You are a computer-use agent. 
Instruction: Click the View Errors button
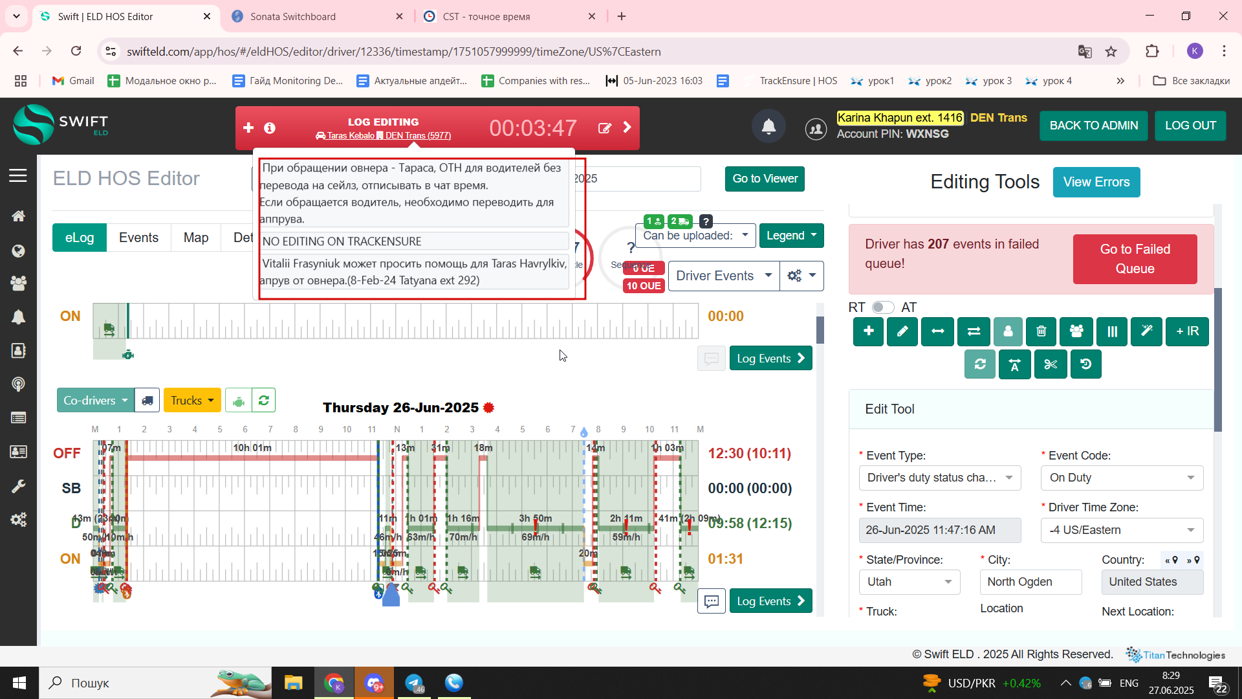coord(1096,183)
